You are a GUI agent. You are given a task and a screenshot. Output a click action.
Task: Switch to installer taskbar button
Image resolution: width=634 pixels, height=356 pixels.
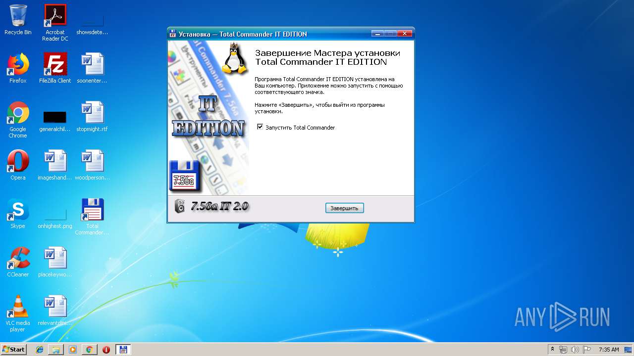coord(123,350)
